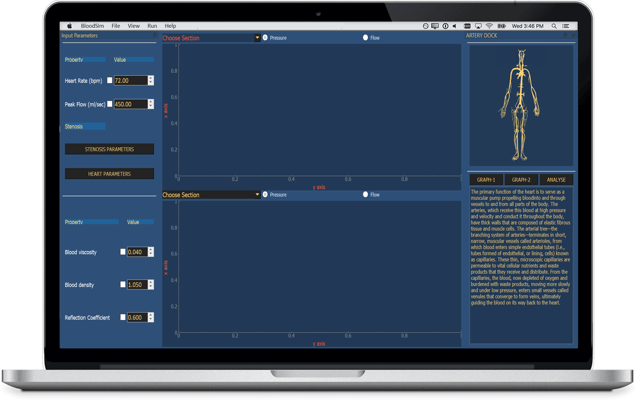The width and height of the screenshot is (636, 400).
Task: Click the Heart Rate value field
Action: pos(130,80)
